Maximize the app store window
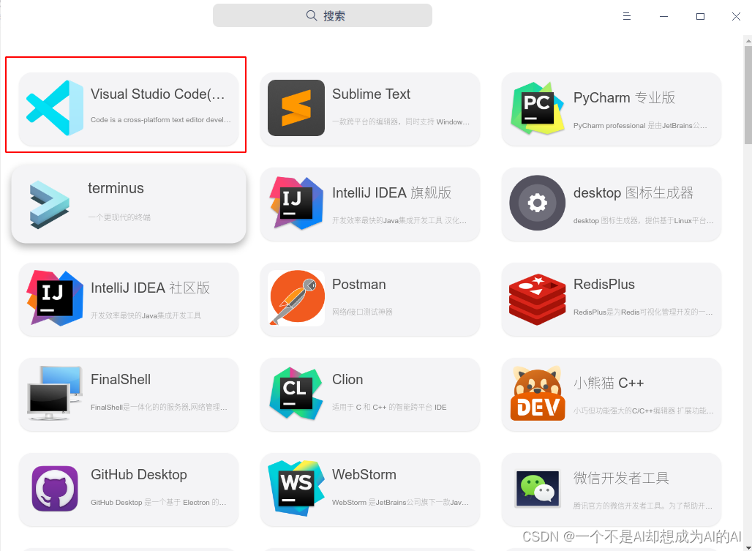Screen dimensions: 752x551 click(700, 16)
